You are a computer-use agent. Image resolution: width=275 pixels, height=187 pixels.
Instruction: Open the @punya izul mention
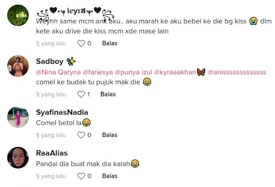point(133,72)
